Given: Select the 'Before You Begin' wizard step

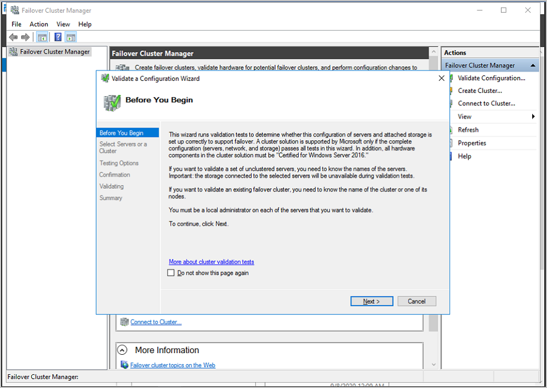Looking at the screenshot, I should (127, 133).
